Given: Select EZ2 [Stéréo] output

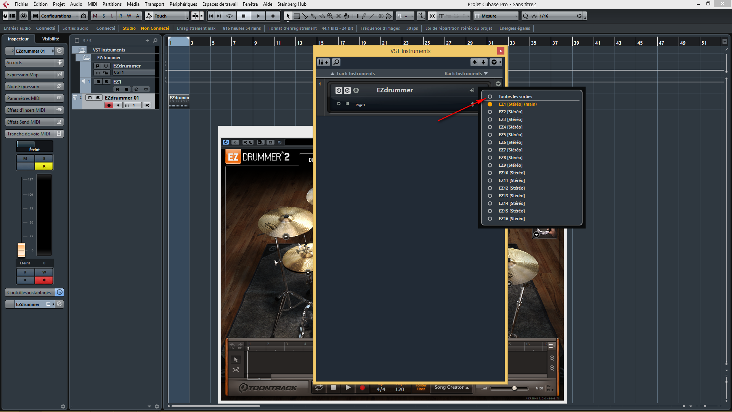Looking at the screenshot, I should (x=510, y=112).
